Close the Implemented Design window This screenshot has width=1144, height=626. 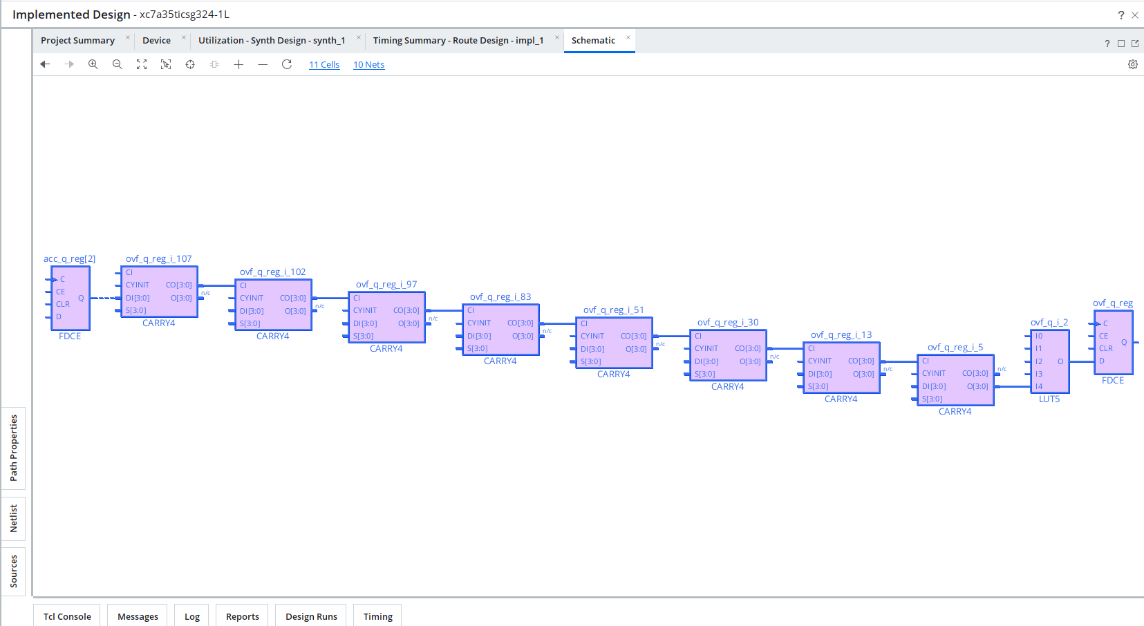pyautogui.click(x=1135, y=15)
